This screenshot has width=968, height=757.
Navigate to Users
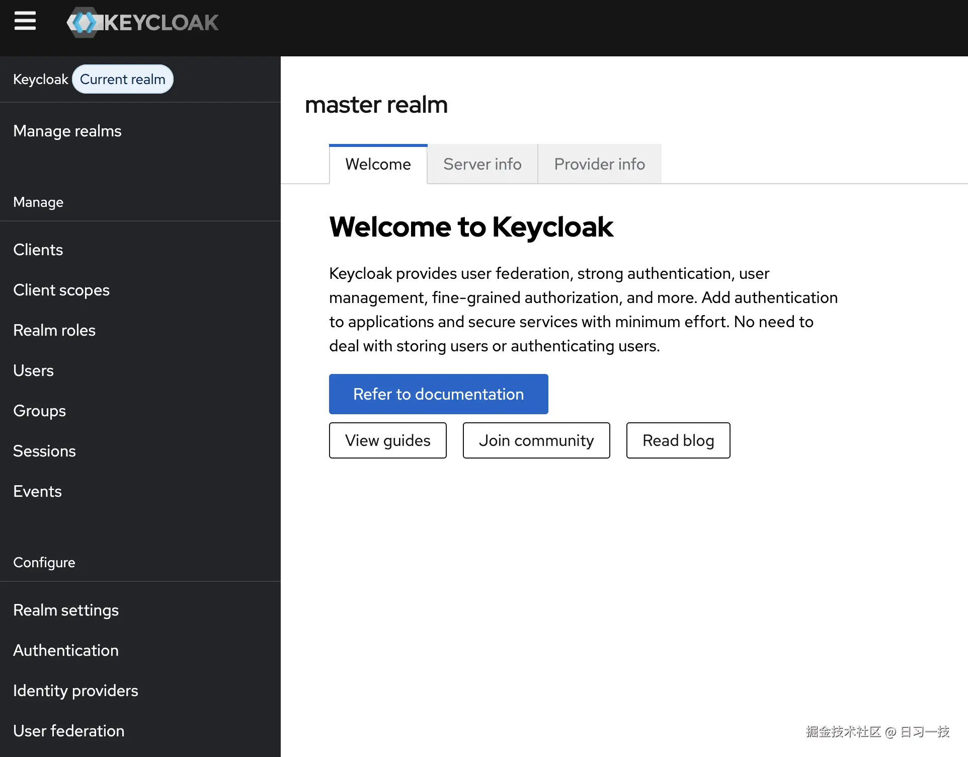pos(33,370)
